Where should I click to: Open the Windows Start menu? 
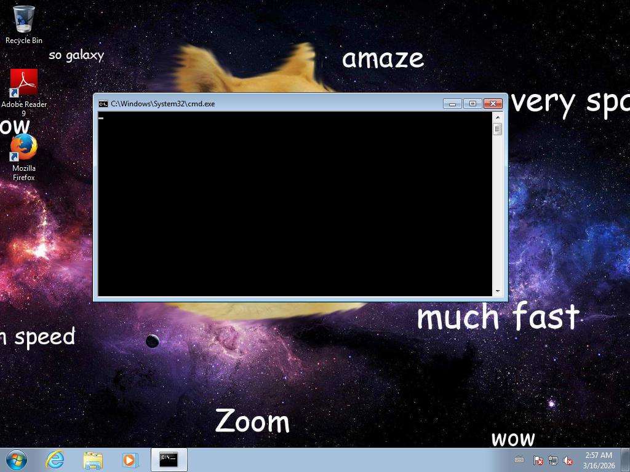pyautogui.click(x=17, y=459)
